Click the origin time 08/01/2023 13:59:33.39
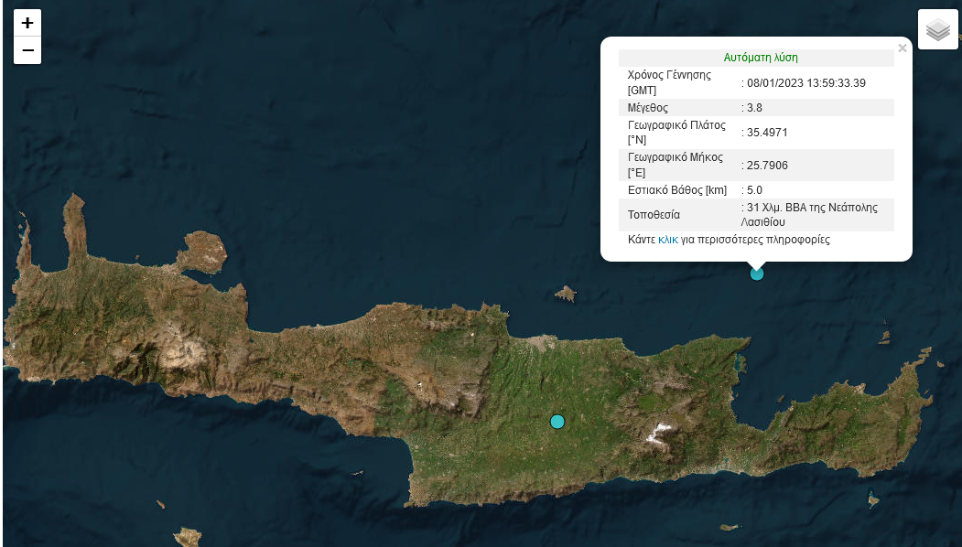The width and height of the screenshot is (962, 547). click(806, 82)
